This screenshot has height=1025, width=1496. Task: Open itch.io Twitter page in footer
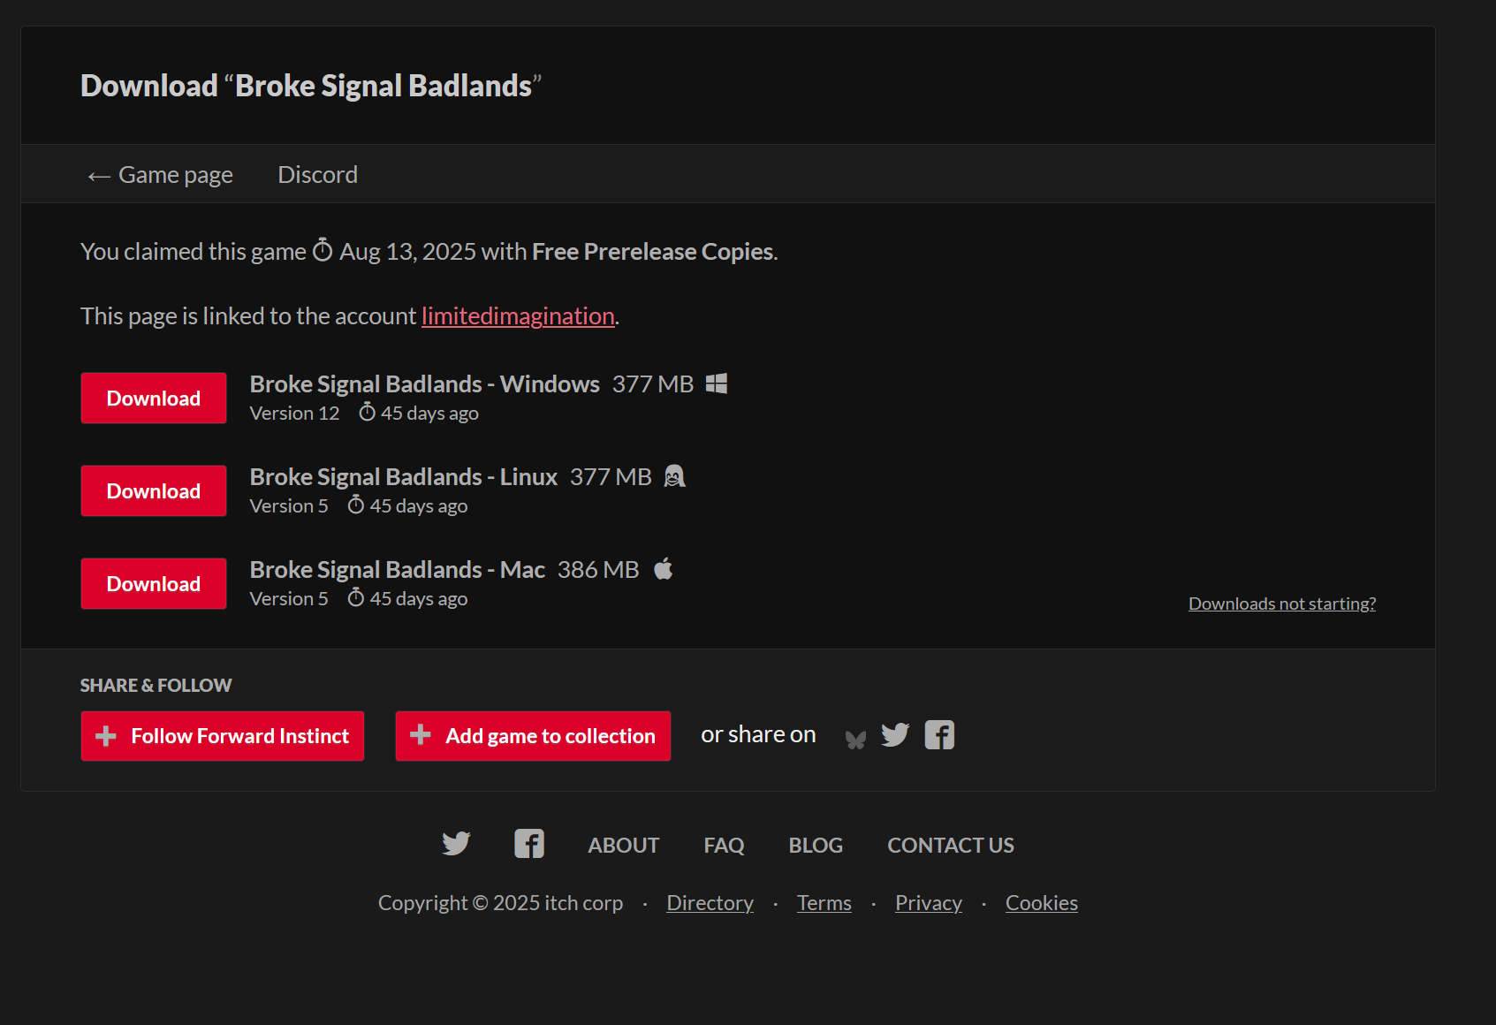tap(456, 844)
